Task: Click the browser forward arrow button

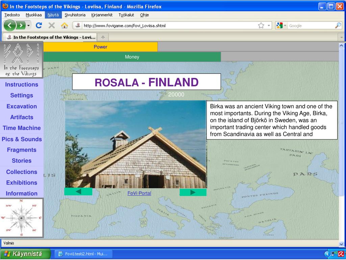Action: 21,25
